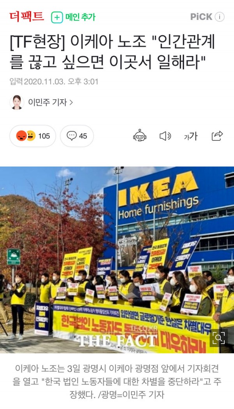The height and width of the screenshot is (409, 234).
Task: Tap the speech bubble comment icon
Action: (x=72, y=136)
